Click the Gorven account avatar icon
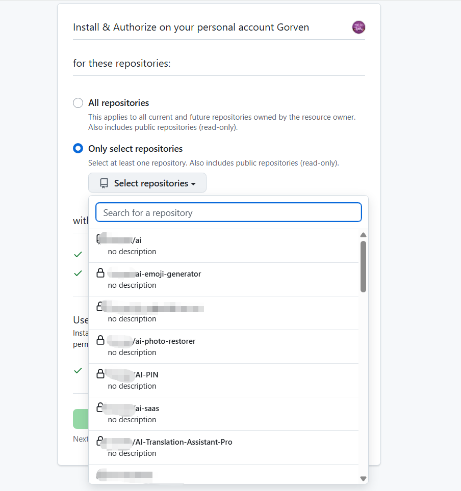 click(358, 28)
